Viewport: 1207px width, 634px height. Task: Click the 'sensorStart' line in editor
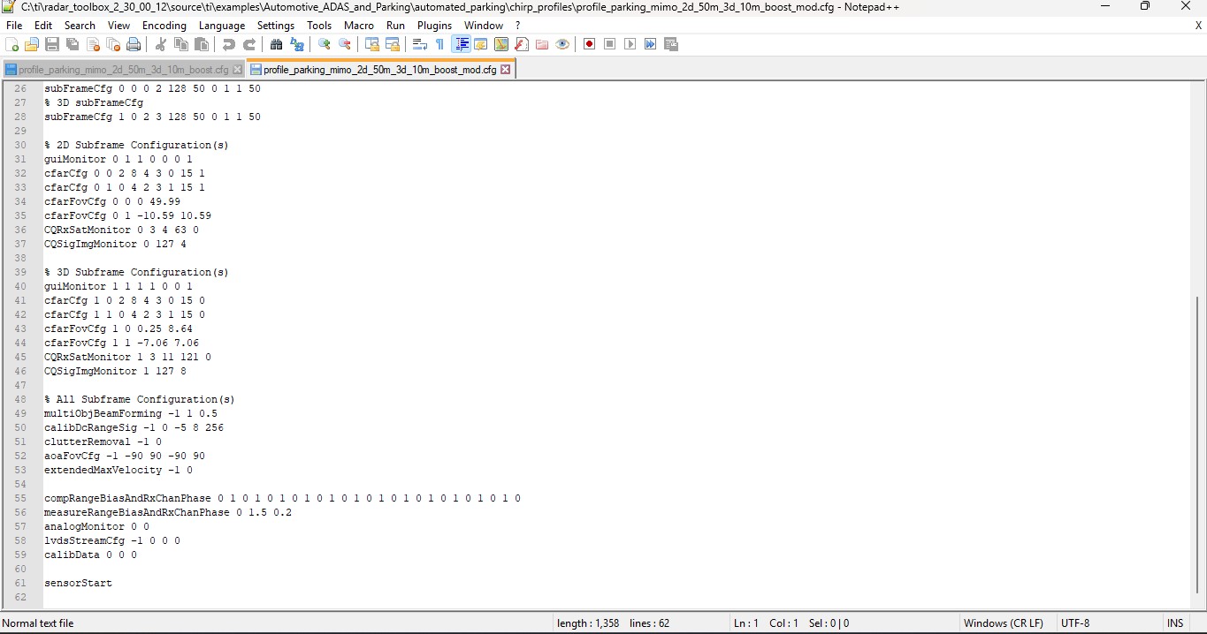coord(78,583)
